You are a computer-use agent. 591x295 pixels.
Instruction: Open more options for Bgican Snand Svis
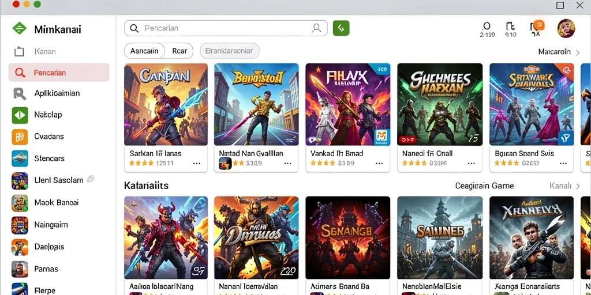pos(563,163)
